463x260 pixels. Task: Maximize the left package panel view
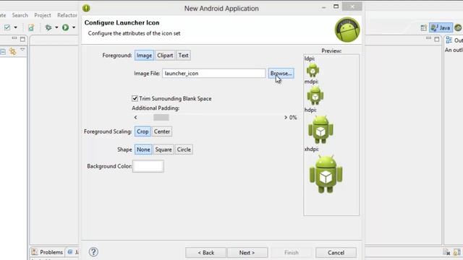[x=22, y=39]
